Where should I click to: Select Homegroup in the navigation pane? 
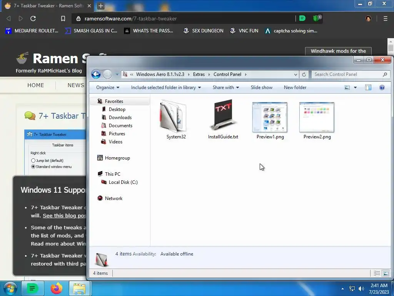pyautogui.click(x=117, y=158)
